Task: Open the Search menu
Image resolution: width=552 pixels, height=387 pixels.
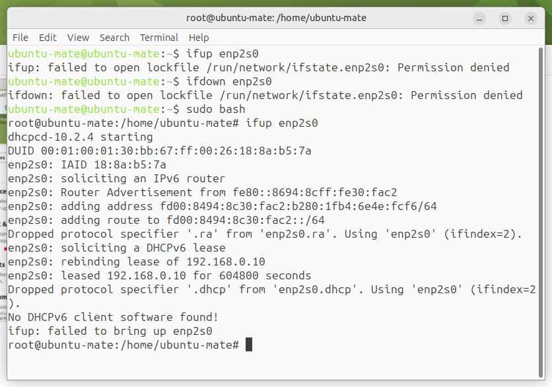Action: [x=114, y=38]
